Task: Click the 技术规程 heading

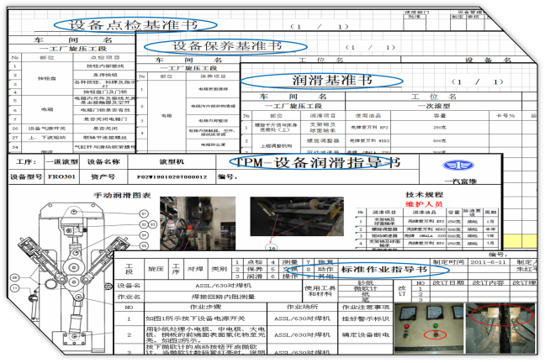Action: tap(423, 192)
